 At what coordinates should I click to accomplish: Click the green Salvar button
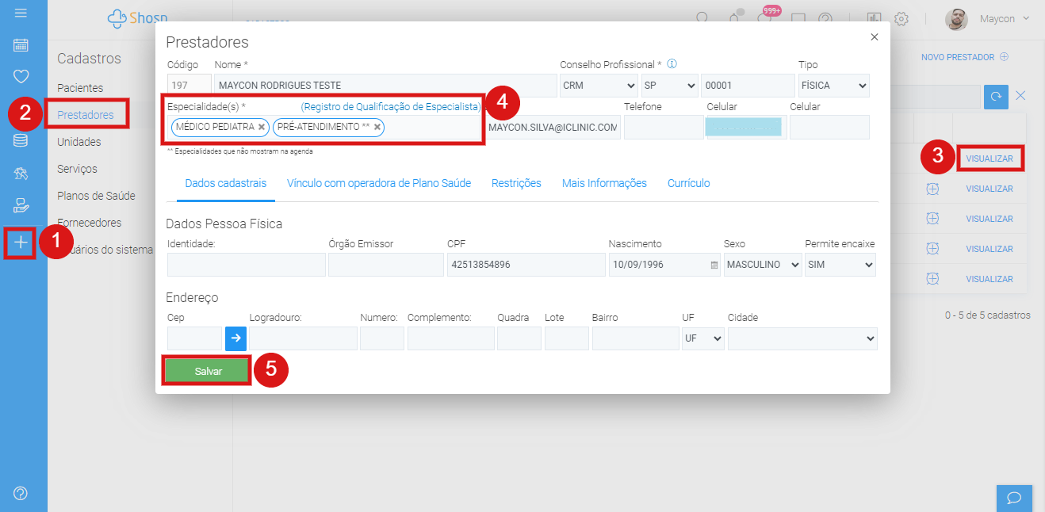pos(207,371)
